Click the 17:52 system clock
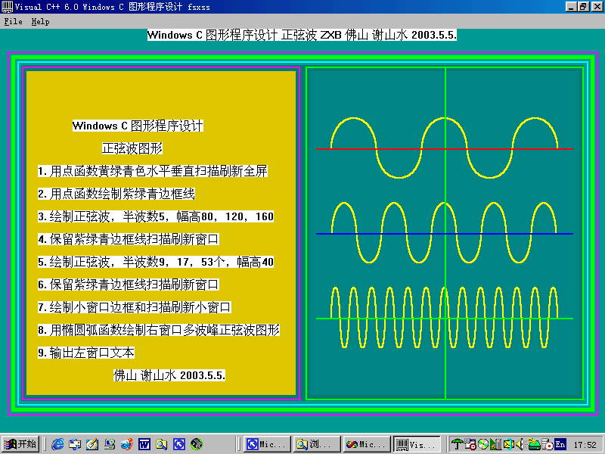The width and height of the screenshot is (605, 454). (585, 445)
